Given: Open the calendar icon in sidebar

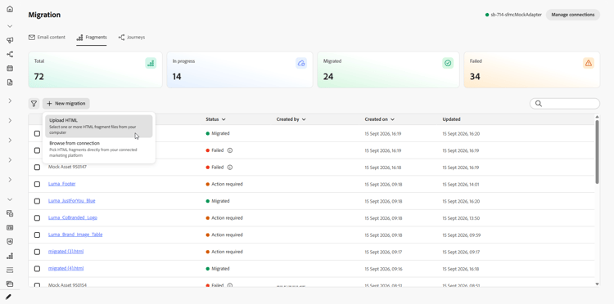Looking at the screenshot, I should coord(10,69).
